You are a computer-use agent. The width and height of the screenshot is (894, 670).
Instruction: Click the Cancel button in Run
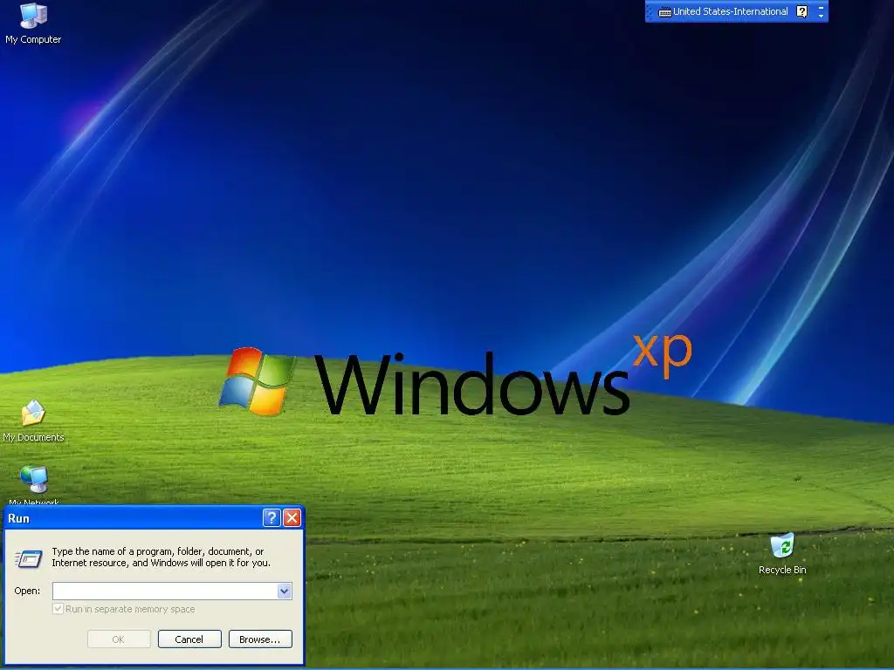(x=189, y=639)
